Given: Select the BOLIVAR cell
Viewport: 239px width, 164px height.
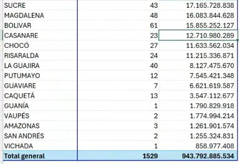Looking at the screenshot, I should (40, 25).
